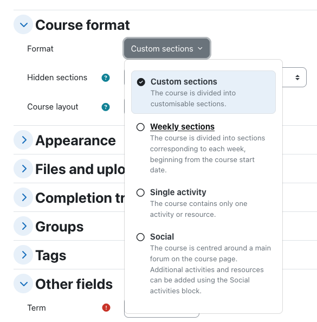Expand the Completion tracking section

(23, 197)
